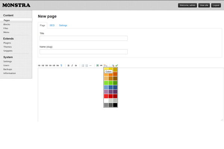
Task: Switch to the SEO tab
Action: (52, 25)
